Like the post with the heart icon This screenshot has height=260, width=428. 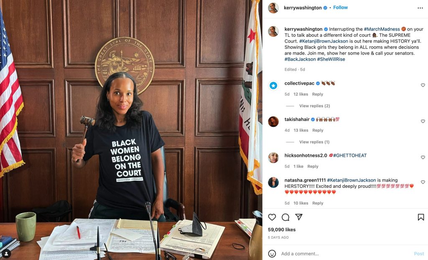pyautogui.click(x=272, y=217)
